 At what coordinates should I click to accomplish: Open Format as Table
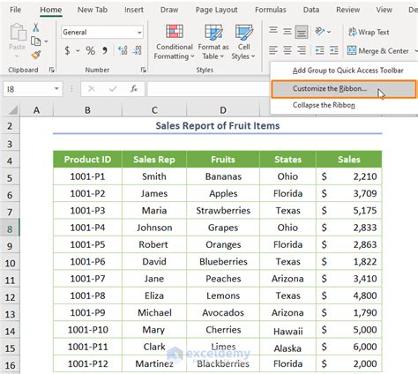click(x=213, y=42)
